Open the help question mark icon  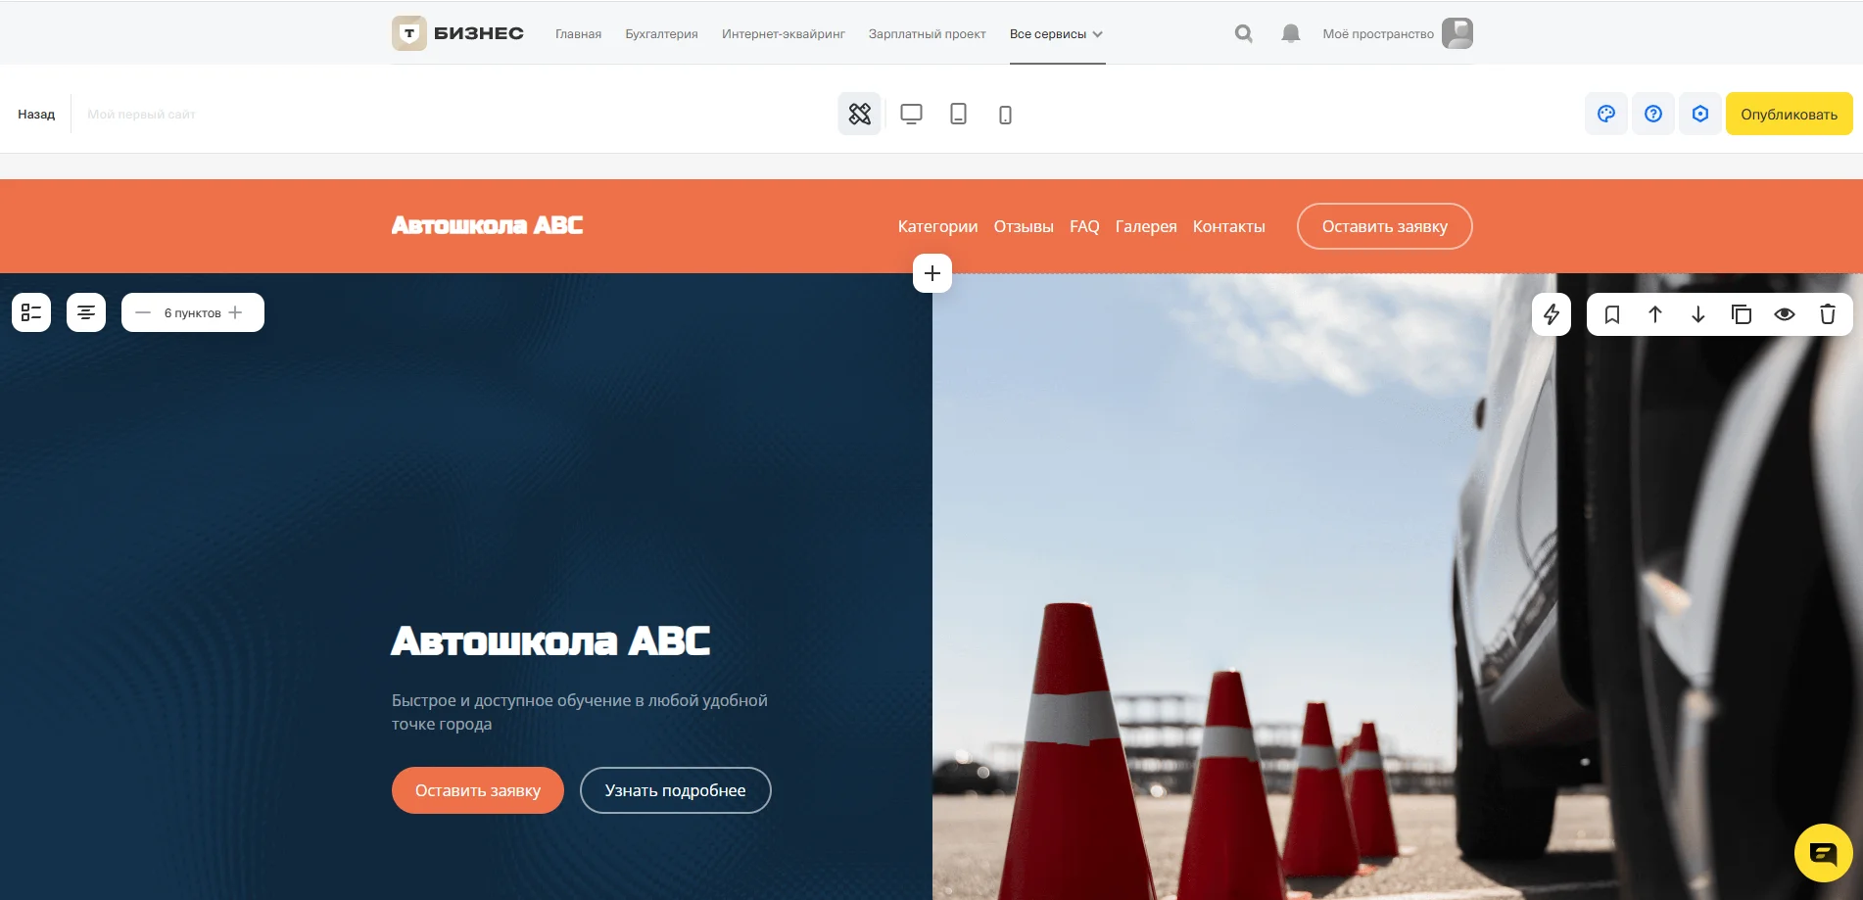click(x=1653, y=114)
